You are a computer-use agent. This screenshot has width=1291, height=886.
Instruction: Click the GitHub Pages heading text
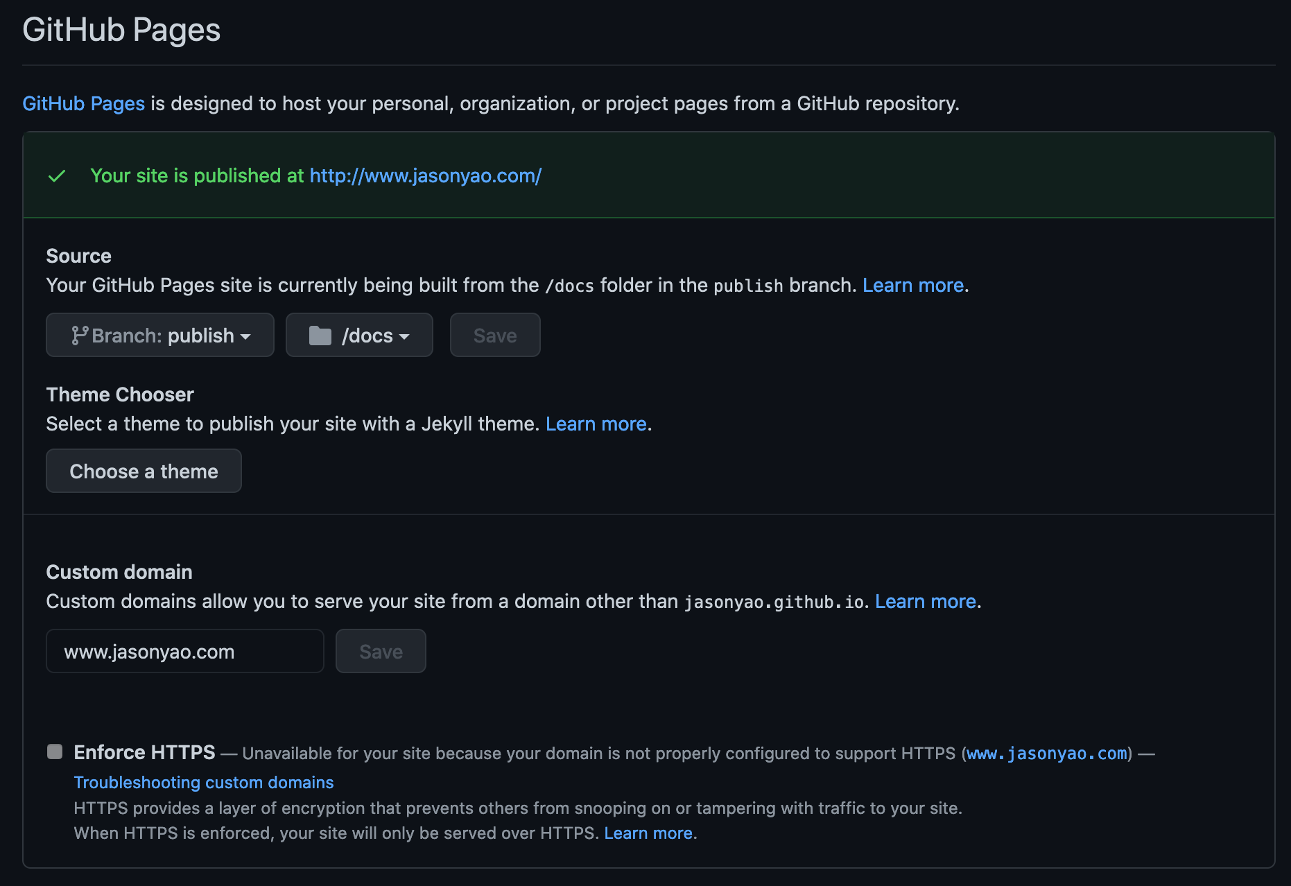(x=121, y=30)
